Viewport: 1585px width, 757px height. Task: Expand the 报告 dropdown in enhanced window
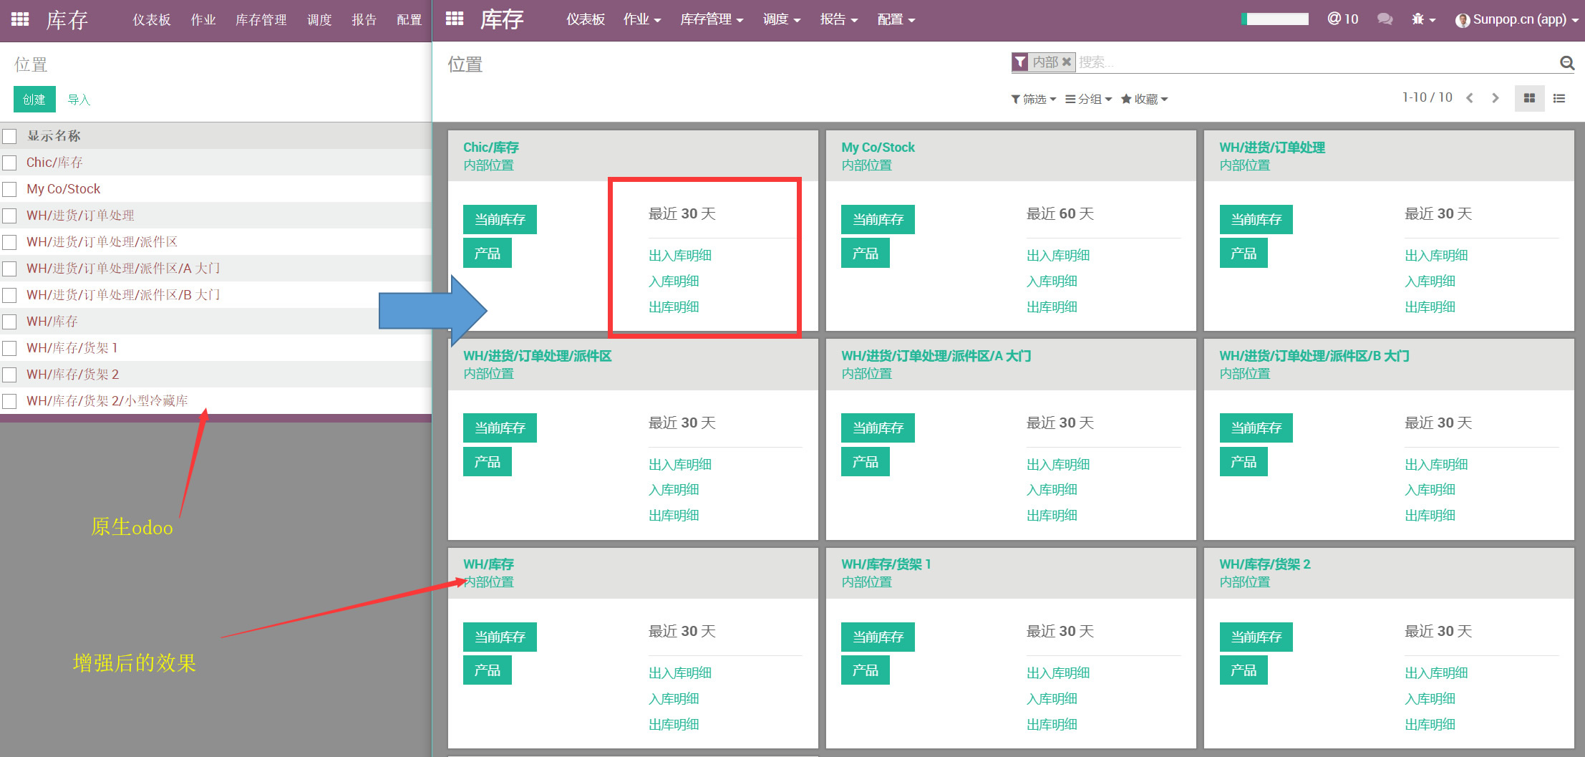pos(838,19)
